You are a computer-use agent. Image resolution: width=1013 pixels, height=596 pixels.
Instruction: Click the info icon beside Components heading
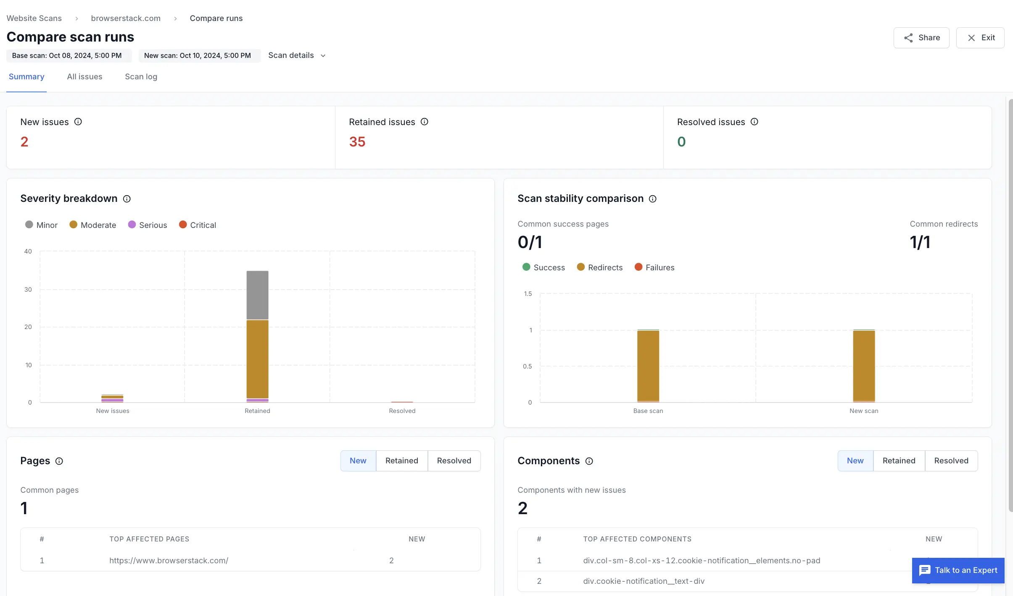[589, 461]
